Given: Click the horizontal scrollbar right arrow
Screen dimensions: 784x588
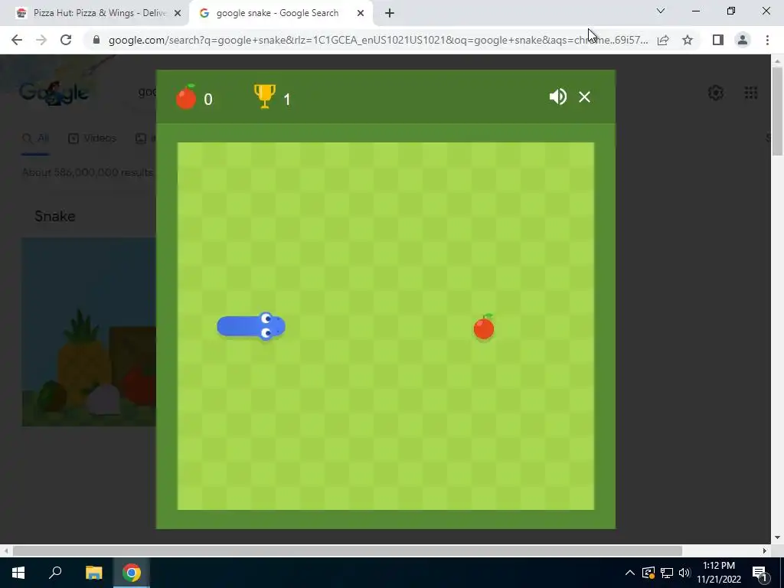Looking at the screenshot, I should 765,551.
